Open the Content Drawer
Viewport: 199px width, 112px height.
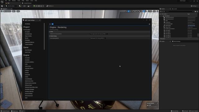click(5, 111)
